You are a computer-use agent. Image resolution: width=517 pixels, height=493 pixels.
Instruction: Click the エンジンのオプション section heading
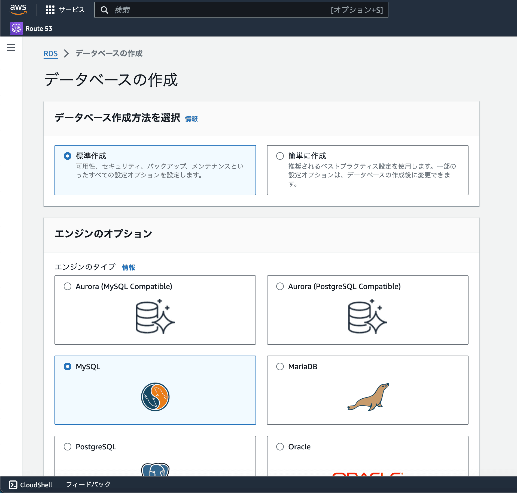[x=103, y=234]
